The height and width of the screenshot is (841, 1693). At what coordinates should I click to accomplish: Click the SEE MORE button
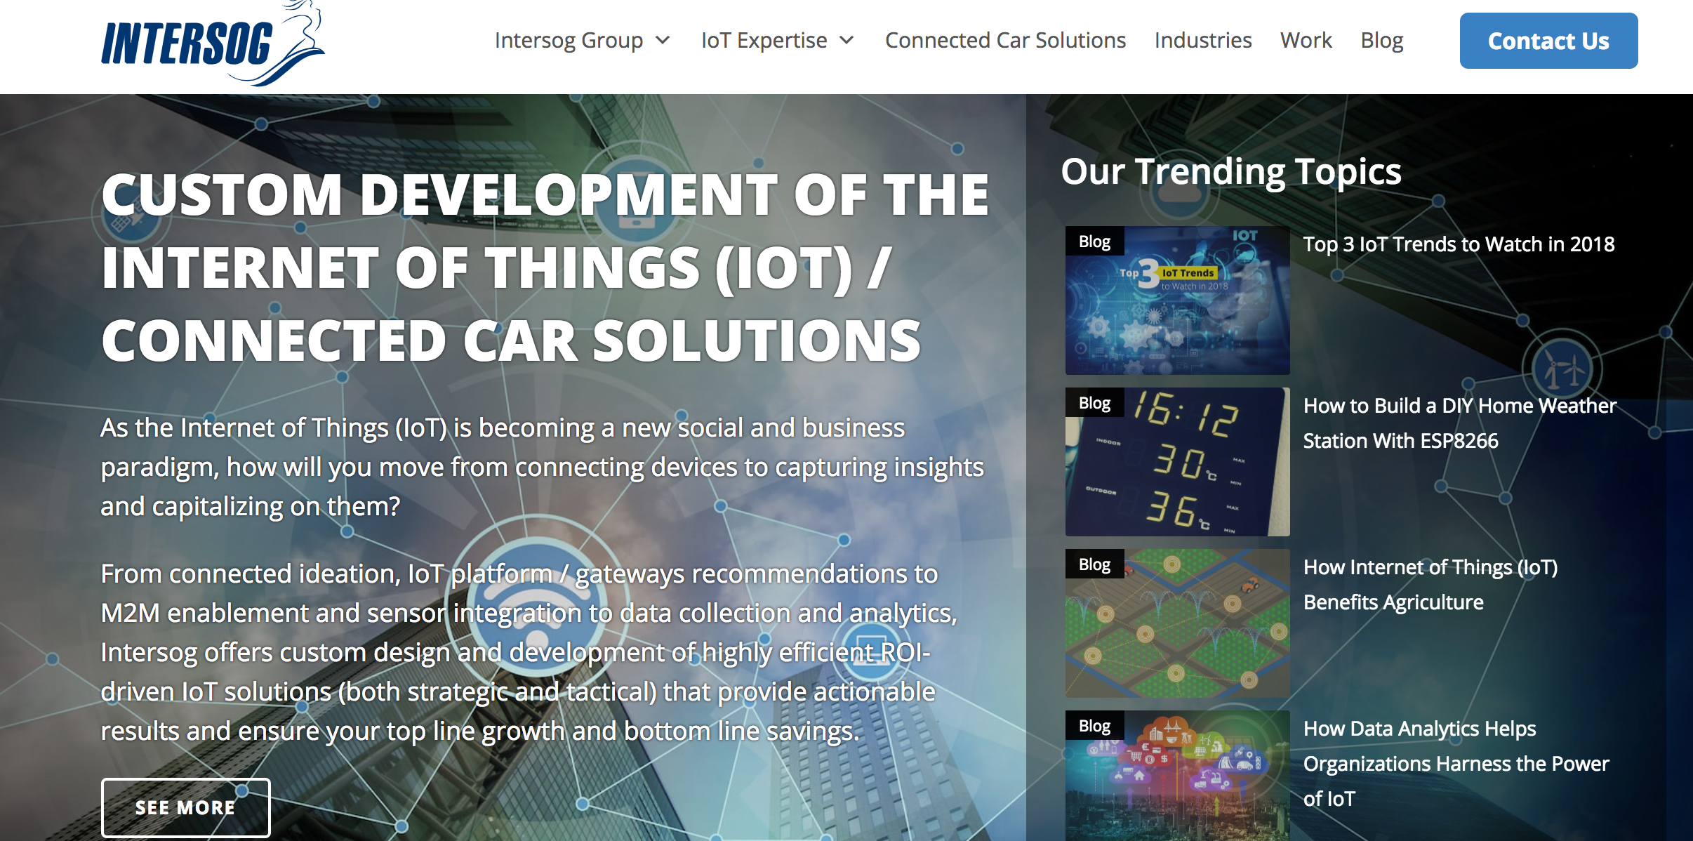(x=186, y=808)
